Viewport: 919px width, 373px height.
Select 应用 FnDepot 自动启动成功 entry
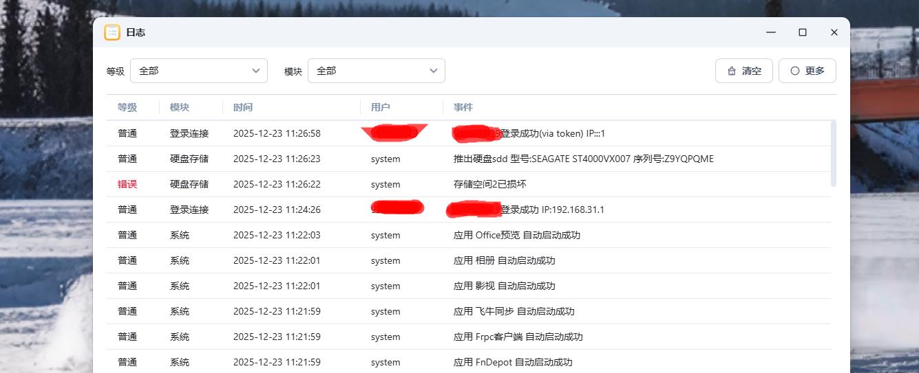coord(513,362)
